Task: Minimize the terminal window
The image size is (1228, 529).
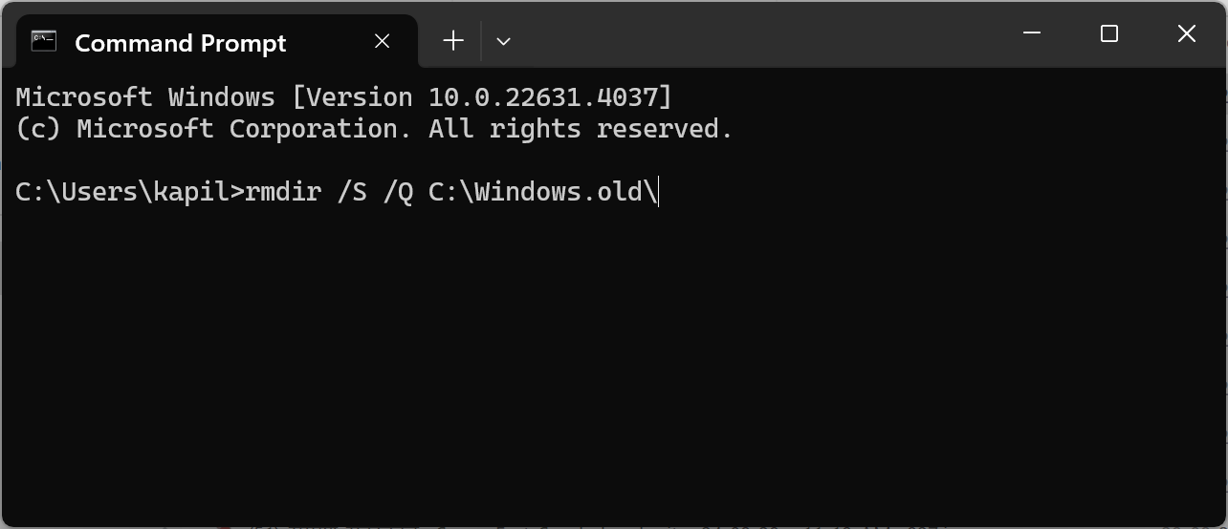Action: 1032,33
